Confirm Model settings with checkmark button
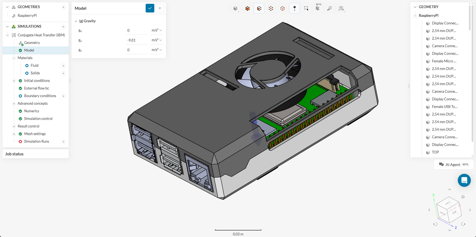 [150, 8]
